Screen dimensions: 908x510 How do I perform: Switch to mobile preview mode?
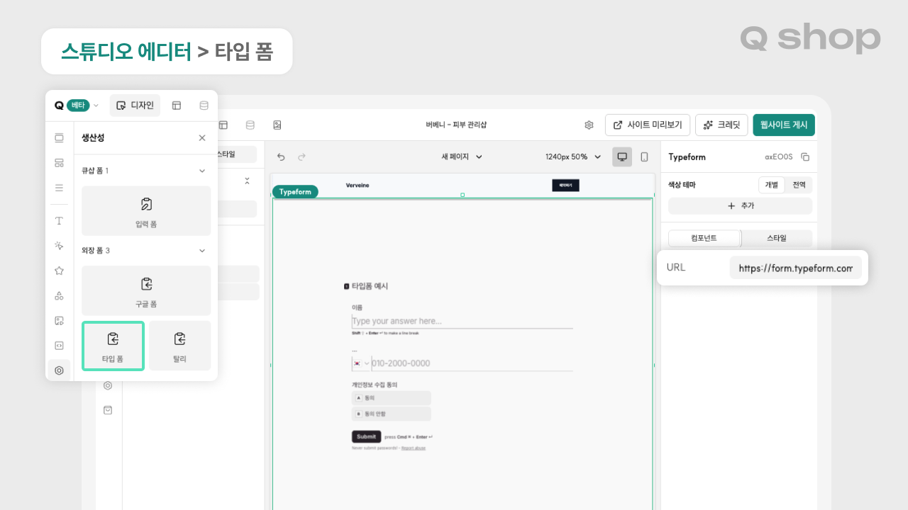644,157
